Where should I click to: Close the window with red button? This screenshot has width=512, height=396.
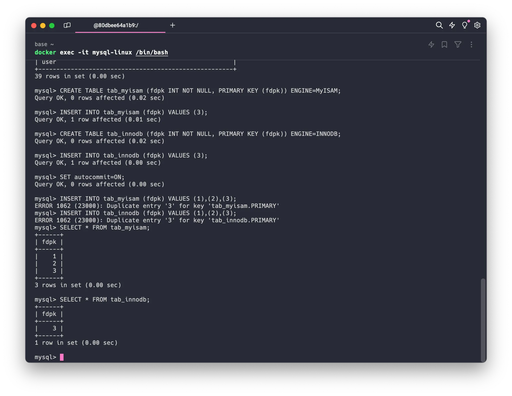[34, 25]
